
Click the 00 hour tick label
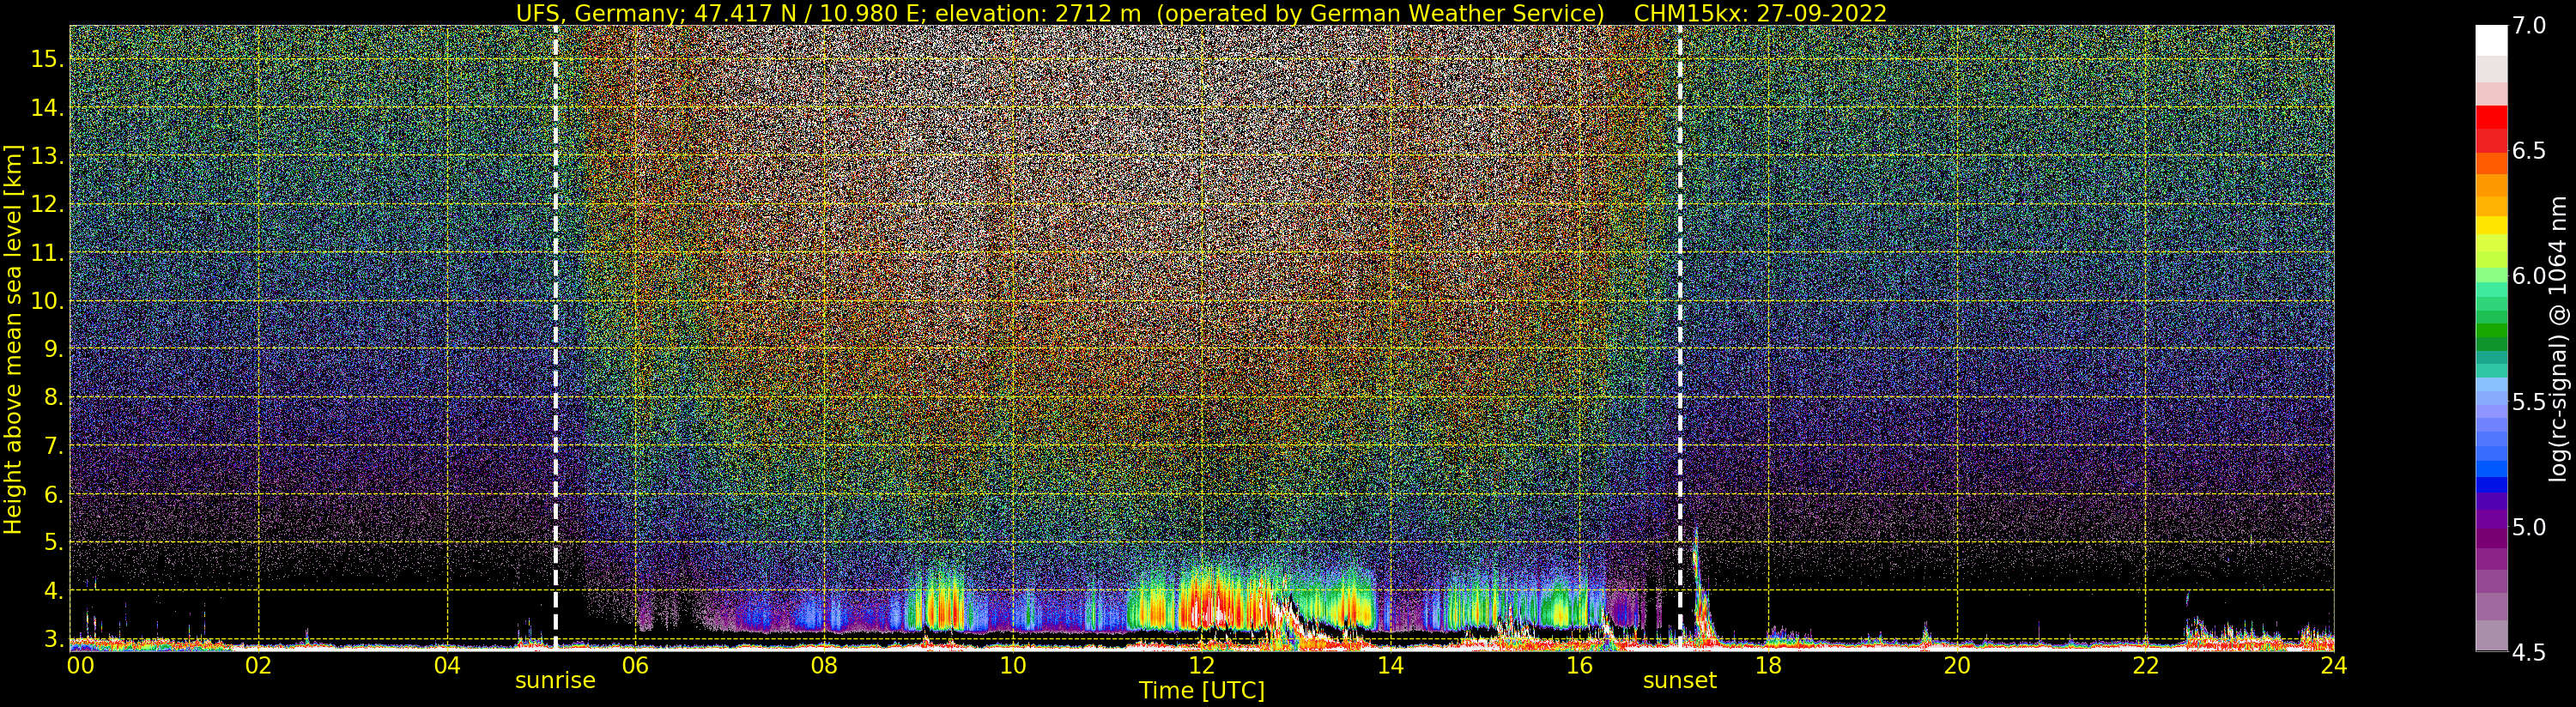(80, 665)
